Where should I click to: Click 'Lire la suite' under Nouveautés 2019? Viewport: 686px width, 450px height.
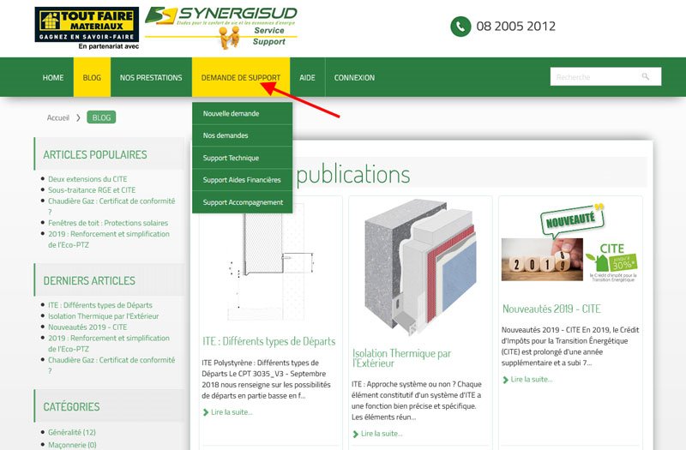[532, 379]
